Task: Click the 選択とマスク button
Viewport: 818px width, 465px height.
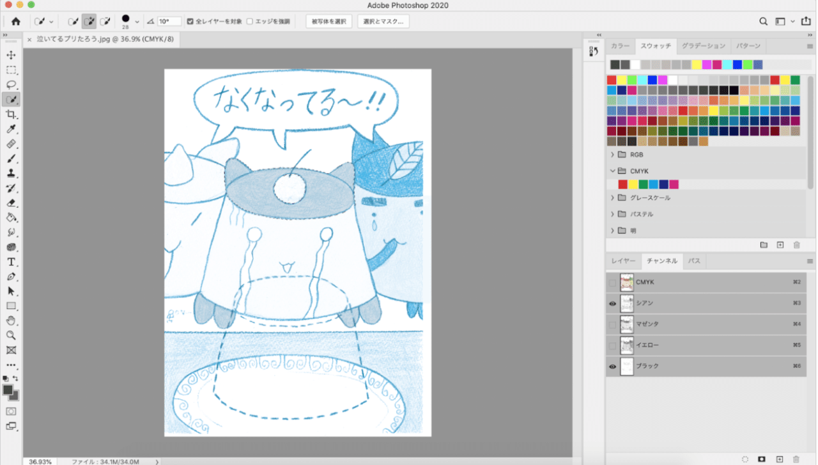Action: click(x=383, y=21)
